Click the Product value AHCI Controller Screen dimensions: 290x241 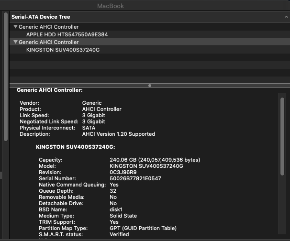point(102,109)
